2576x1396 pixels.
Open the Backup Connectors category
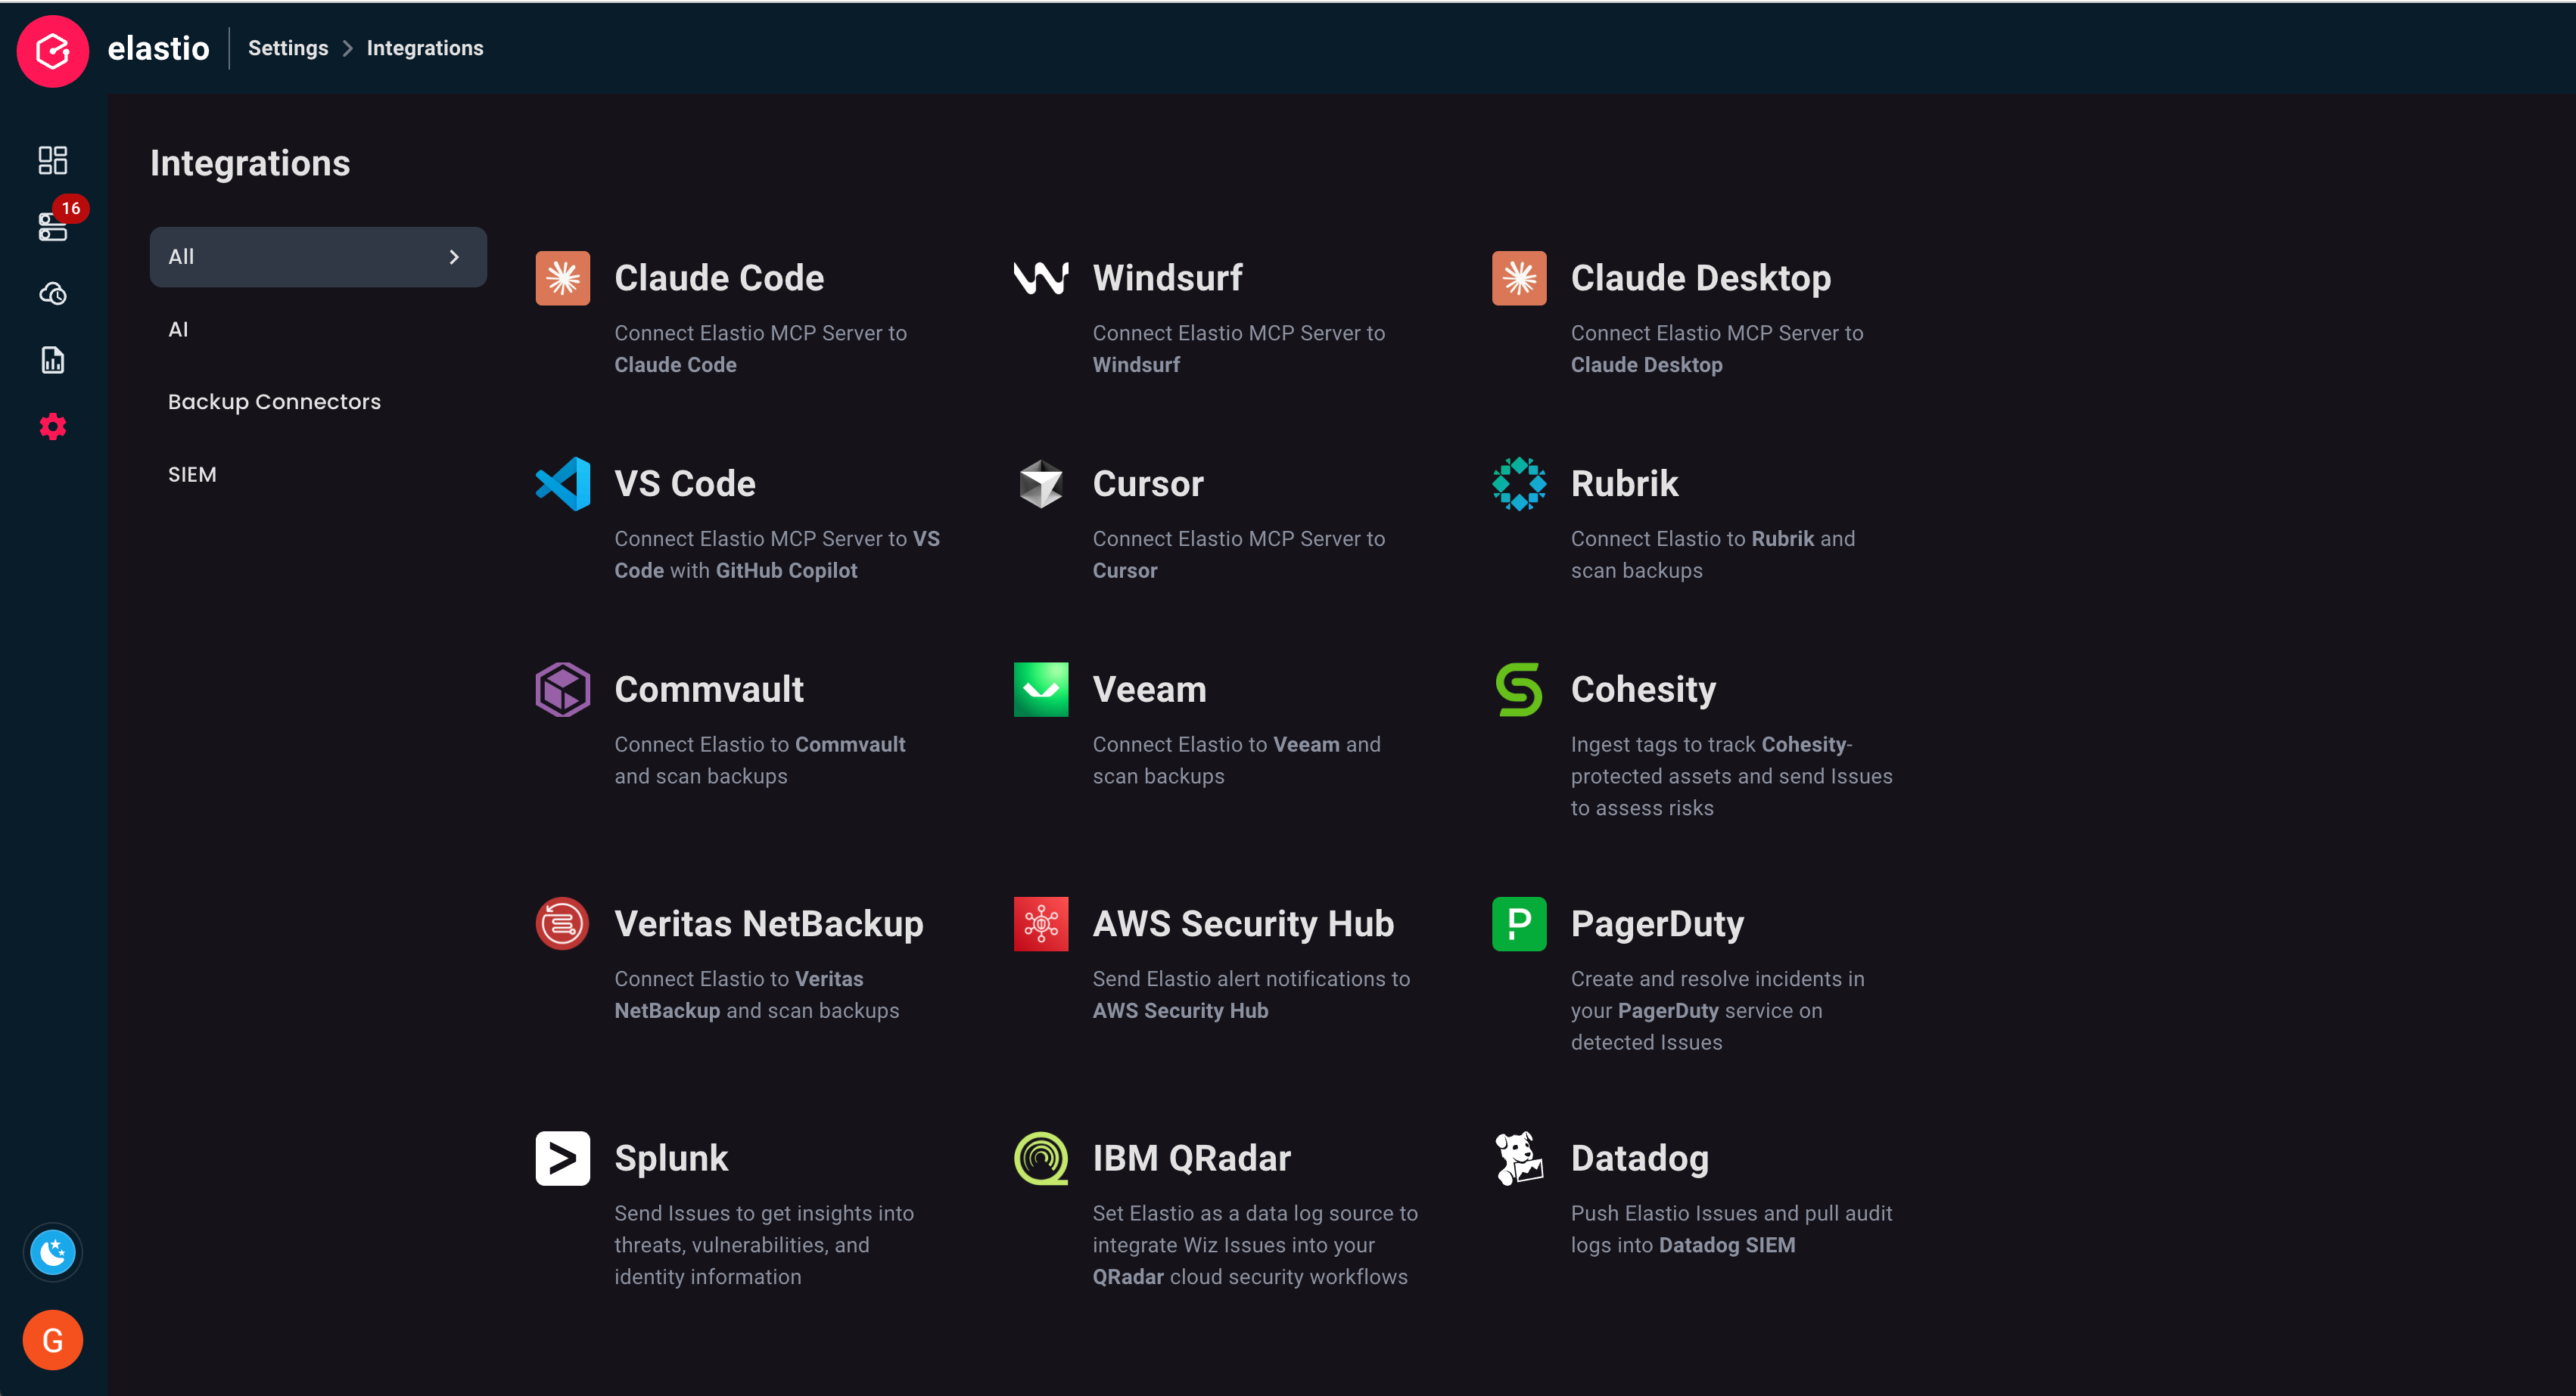click(x=274, y=401)
